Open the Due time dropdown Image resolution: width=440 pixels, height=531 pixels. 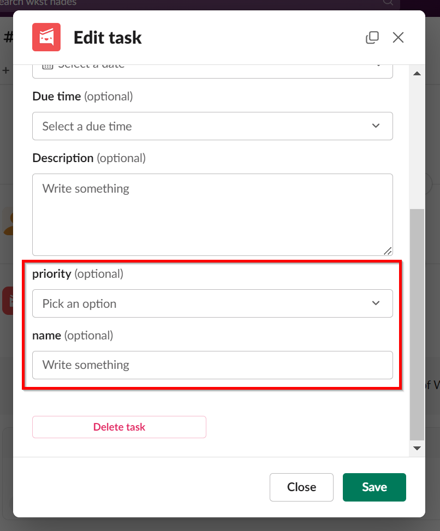[x=212, y=126]
